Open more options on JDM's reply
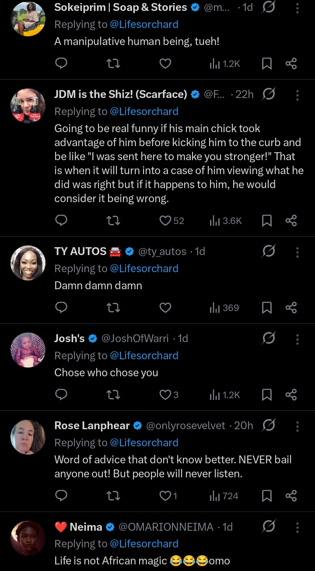The height and width of the screenshot is (571, 315). 297,95
